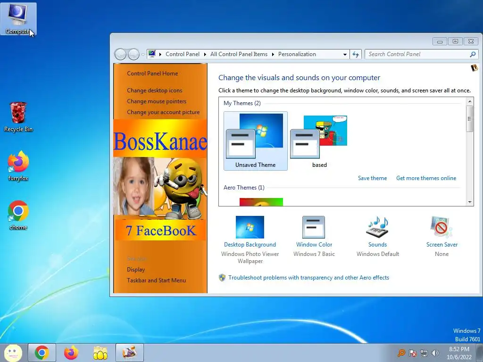Open the address bar history dropdown
Viewport: 483px width, 362px height.
click(345, 55)
